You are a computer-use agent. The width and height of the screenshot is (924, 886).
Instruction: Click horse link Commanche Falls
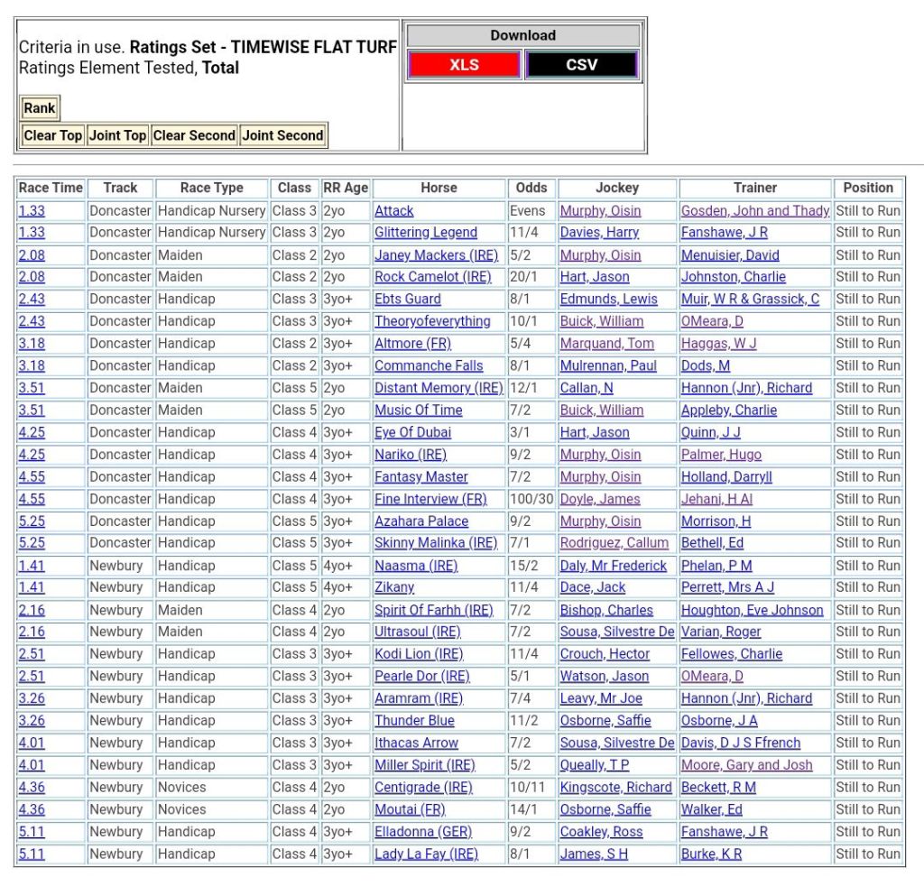pyautogui.click(x=429, y=365)
